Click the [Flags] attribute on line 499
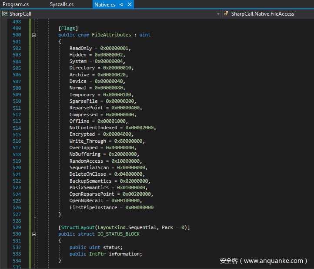This screenshot has height=269, width=314. point(68,28)
